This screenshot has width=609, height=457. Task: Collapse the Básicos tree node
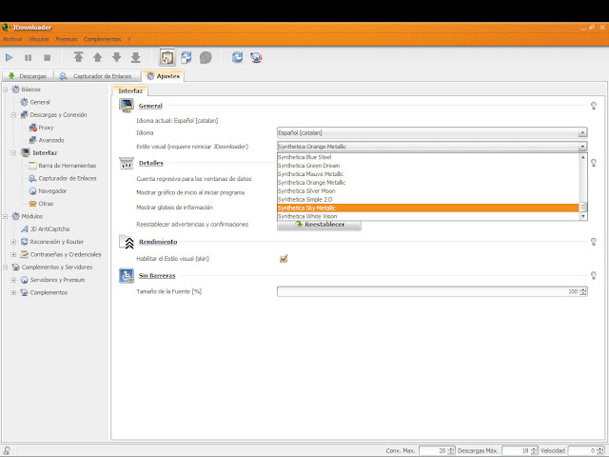[6, 89]
